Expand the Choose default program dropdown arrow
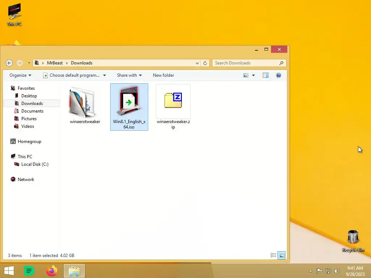Screen dimensions: 371x278 pos(104,75)
